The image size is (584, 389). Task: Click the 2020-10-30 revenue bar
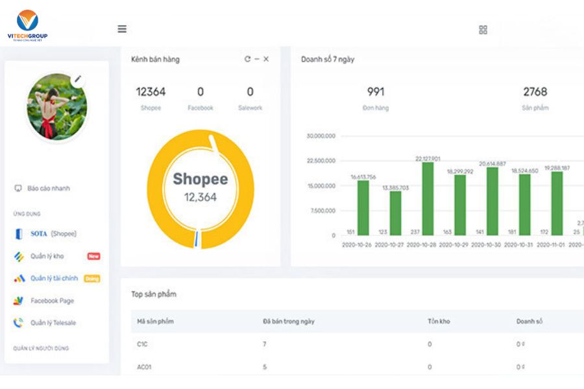click(x=493, y=202)
